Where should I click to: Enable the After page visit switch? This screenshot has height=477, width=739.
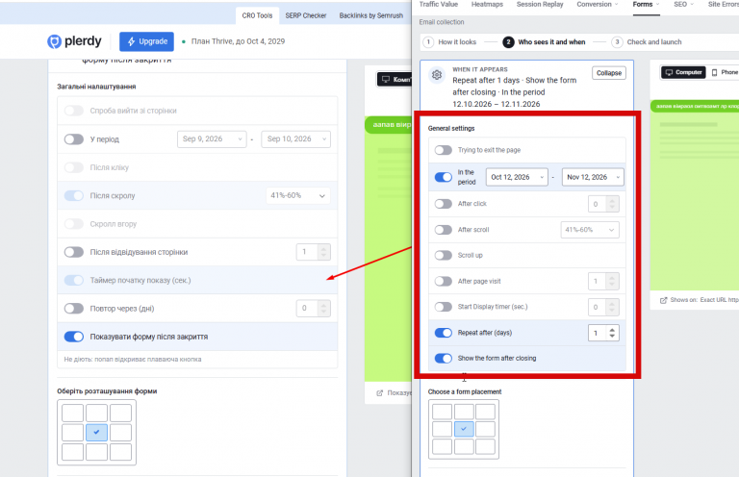[x=443, y=281]
